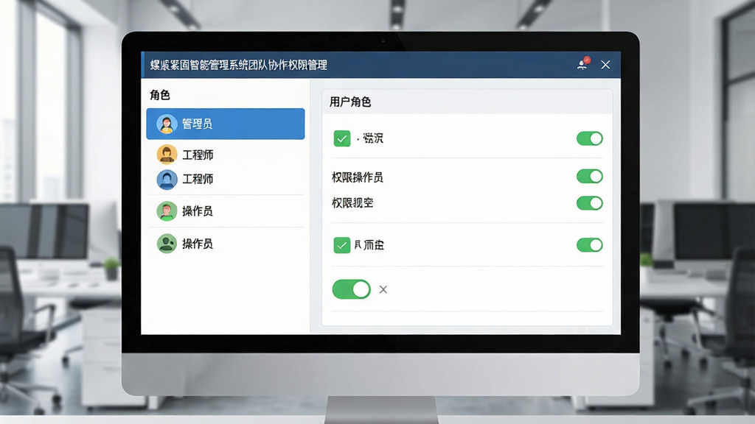Image resolution: width=755 pixels, height=424 pixels.
Task: Uncheck the checkbox in the row below 权限视空
Action: tap(342, 245)
